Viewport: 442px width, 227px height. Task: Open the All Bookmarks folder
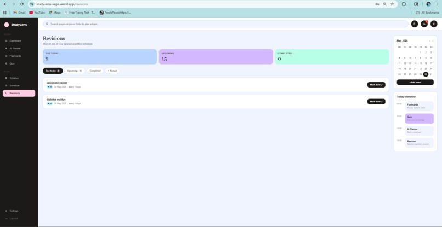click(427, 13)
